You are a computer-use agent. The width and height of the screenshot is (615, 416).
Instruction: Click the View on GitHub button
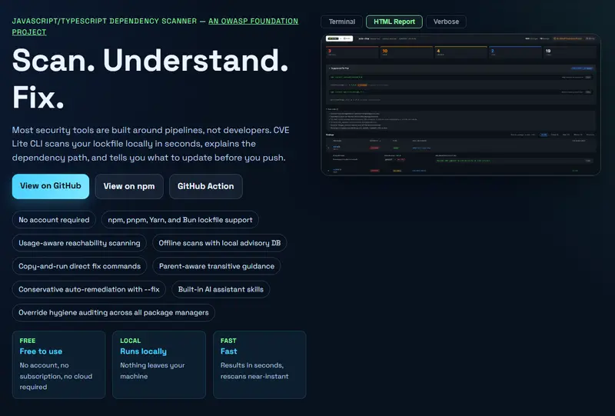coord(51,186)
